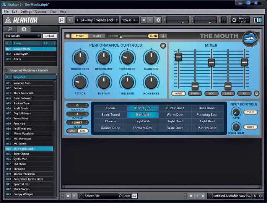
Task: Click the ROOT KEY stepper showing C
Action: 78,106
